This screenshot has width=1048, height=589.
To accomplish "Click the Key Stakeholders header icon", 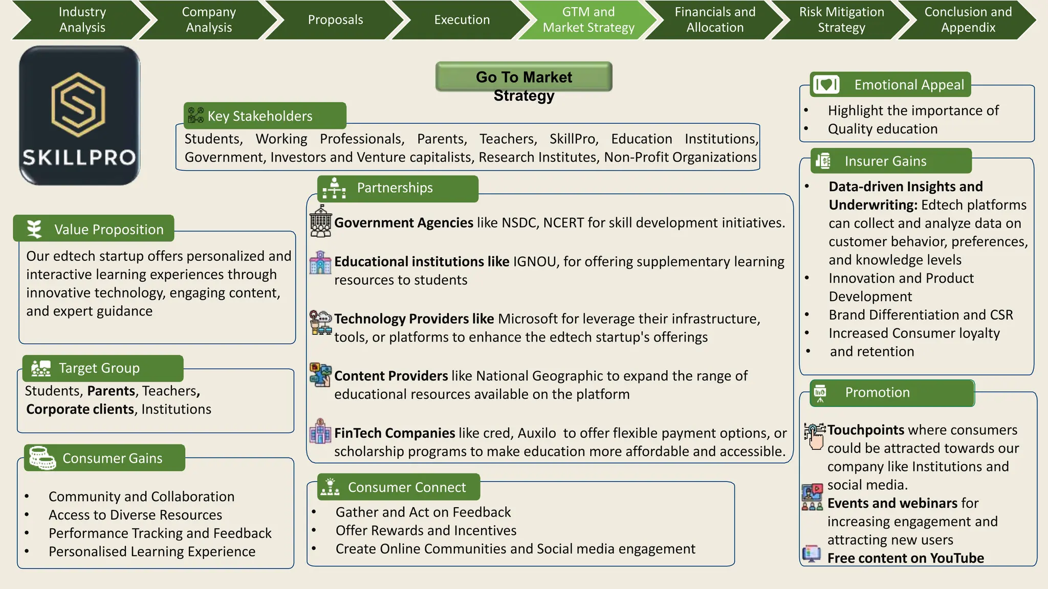I will tap(195, 116).
